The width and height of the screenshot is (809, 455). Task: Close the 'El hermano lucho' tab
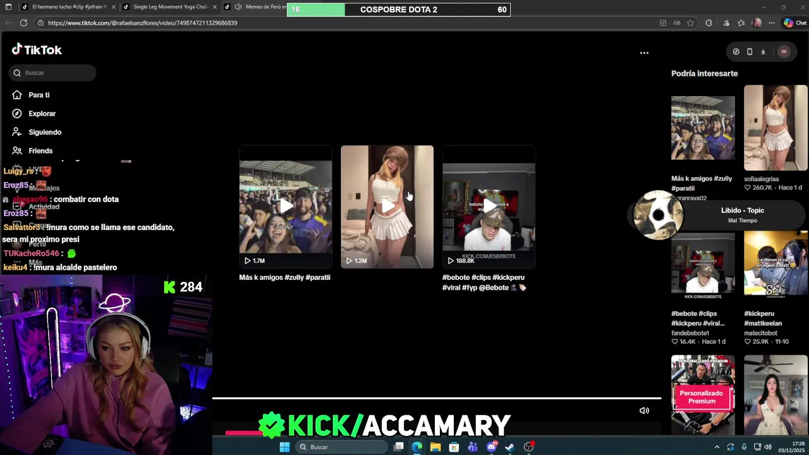click(x=114, y=7)
